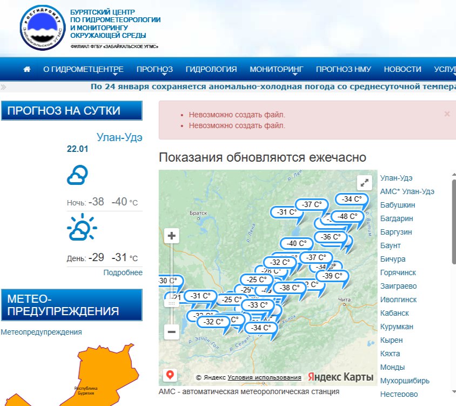Click the -48 C° temperature marker

point(346,216)
